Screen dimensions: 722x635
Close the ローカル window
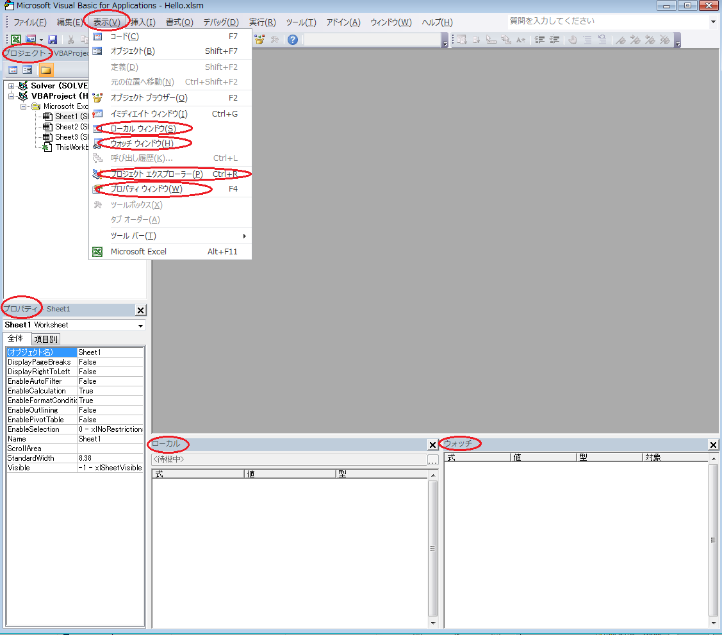point(432,445)
